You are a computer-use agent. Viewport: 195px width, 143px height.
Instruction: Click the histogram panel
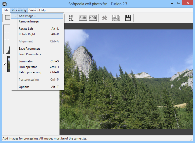[x=7, y=39]
